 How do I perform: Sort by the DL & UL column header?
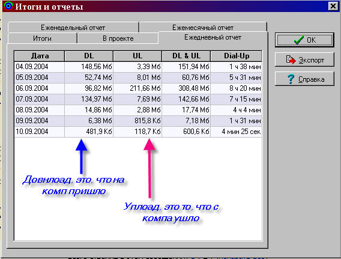point(186,56)
